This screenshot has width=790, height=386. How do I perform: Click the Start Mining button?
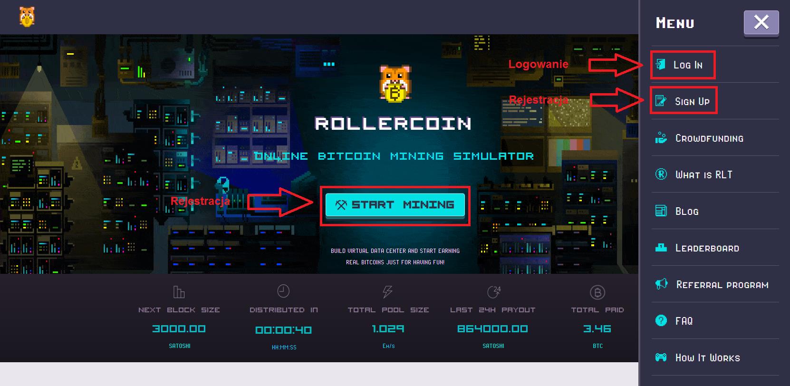[395, 205]
